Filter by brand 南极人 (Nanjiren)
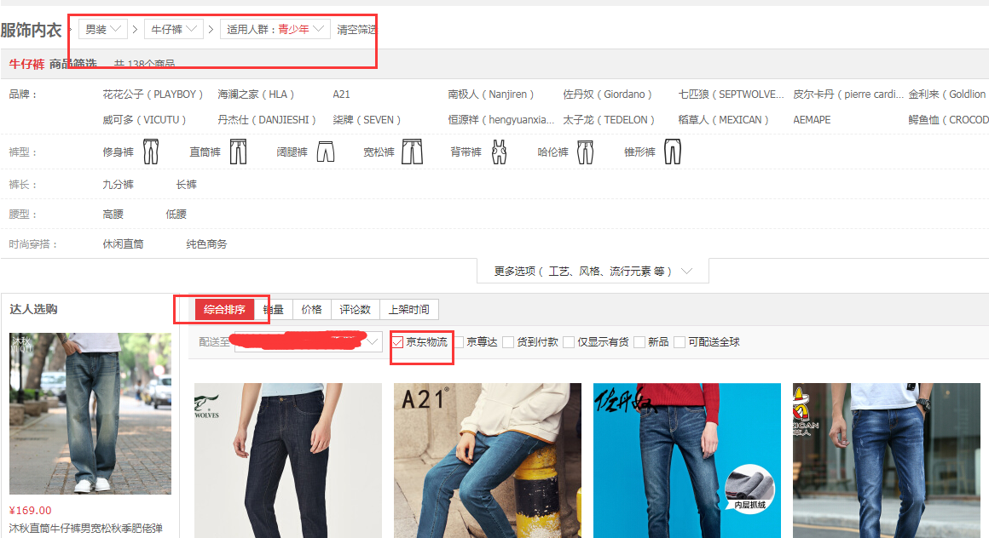 [x=491, y=94]
